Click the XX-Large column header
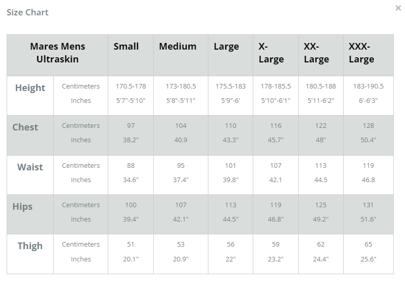This screenshot has height=286, width=405. click(x=317, y=53)
